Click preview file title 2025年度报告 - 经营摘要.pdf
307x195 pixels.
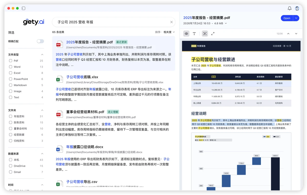click(207, 18)
